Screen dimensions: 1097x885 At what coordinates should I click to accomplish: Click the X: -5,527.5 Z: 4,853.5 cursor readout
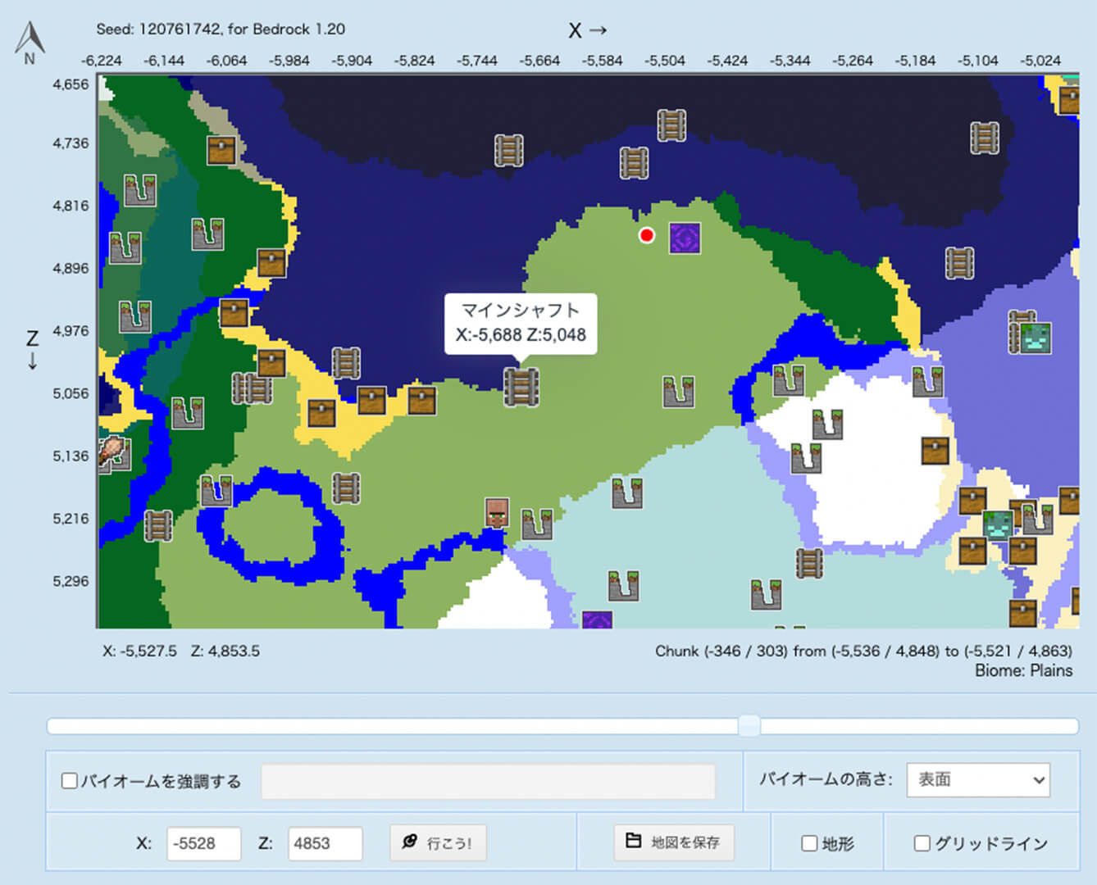[181, 651]
